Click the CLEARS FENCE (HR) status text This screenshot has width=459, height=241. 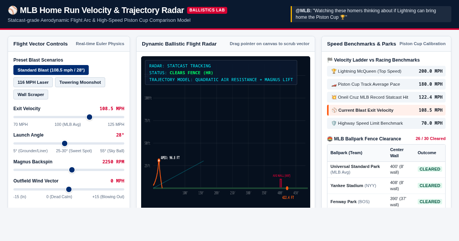tap(192, 73)
